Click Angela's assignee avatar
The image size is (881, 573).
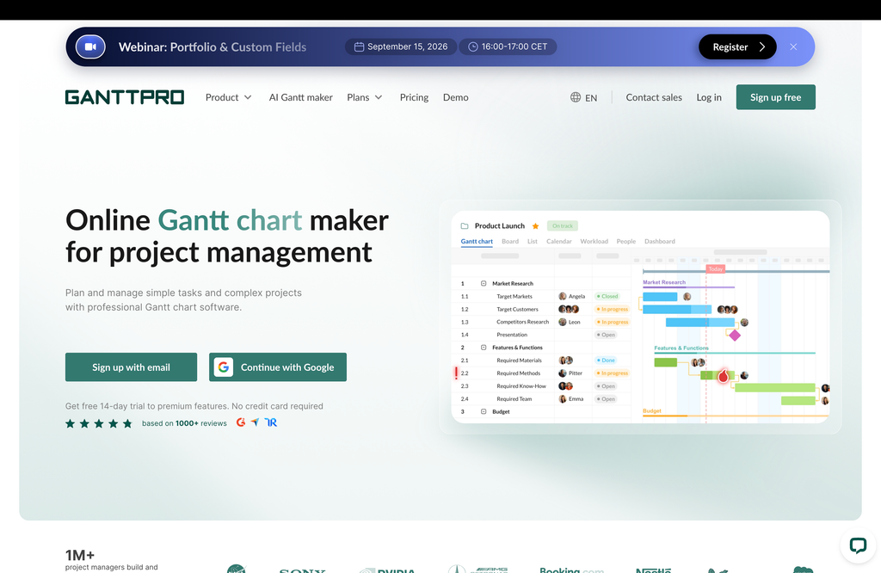click(x=563, y=296)
